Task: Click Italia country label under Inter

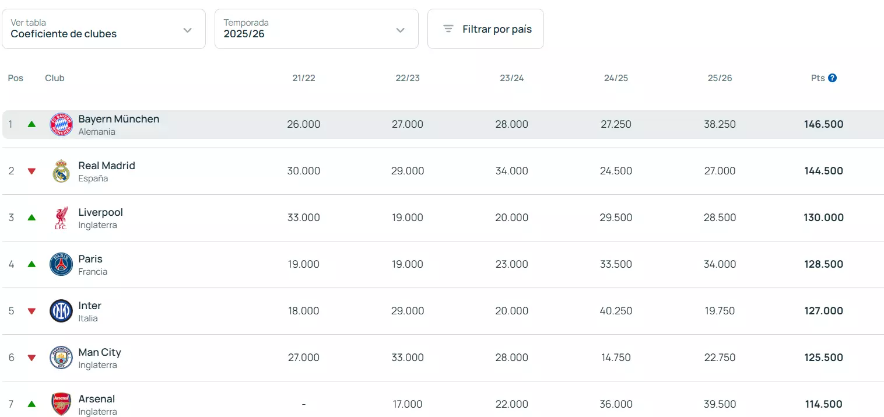Action: tap(88, 318)
